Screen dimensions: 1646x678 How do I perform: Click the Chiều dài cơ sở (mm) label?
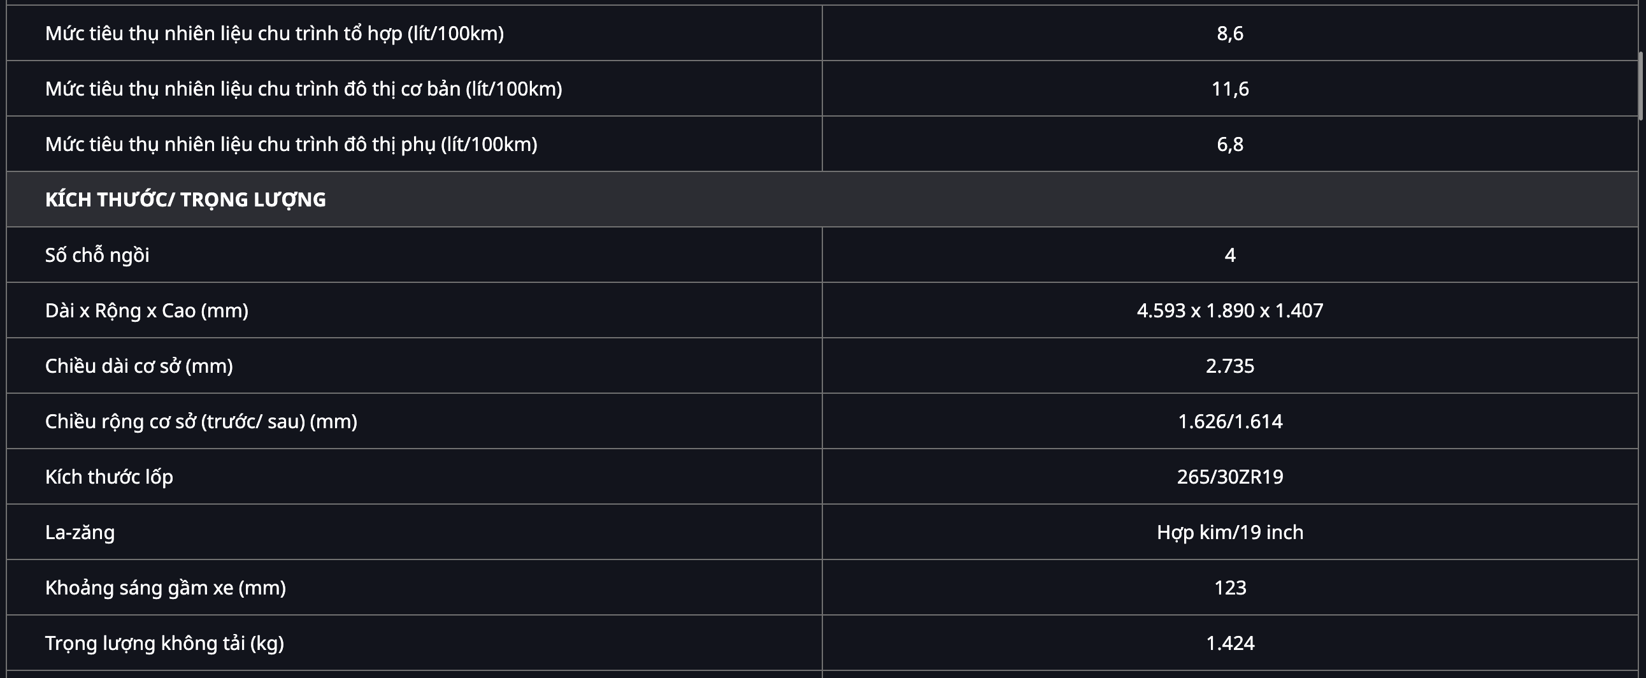click(139, 366)
